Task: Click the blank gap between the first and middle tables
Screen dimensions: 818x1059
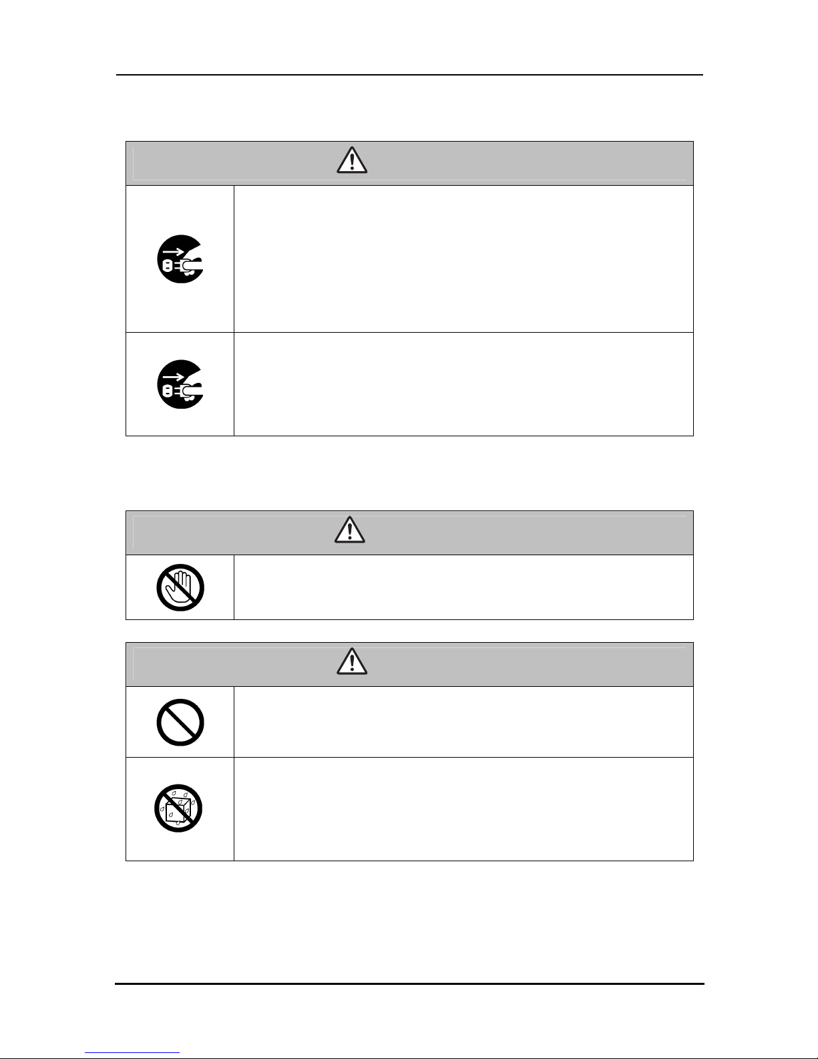Action: pos(410,473)
